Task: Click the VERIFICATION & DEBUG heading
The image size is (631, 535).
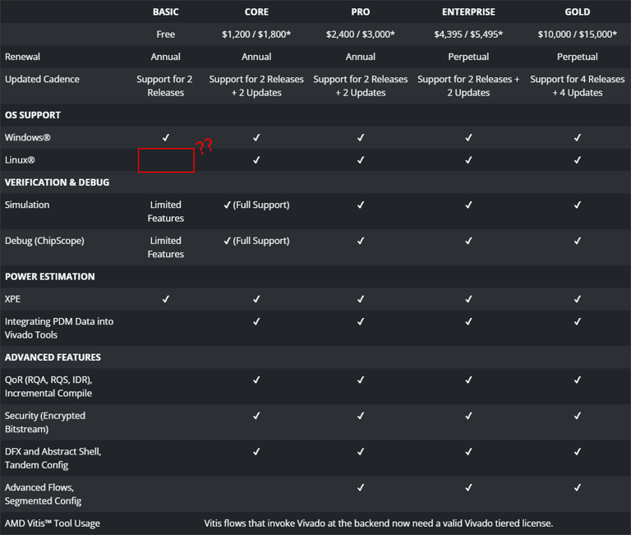Action: (x=57, y=182)
